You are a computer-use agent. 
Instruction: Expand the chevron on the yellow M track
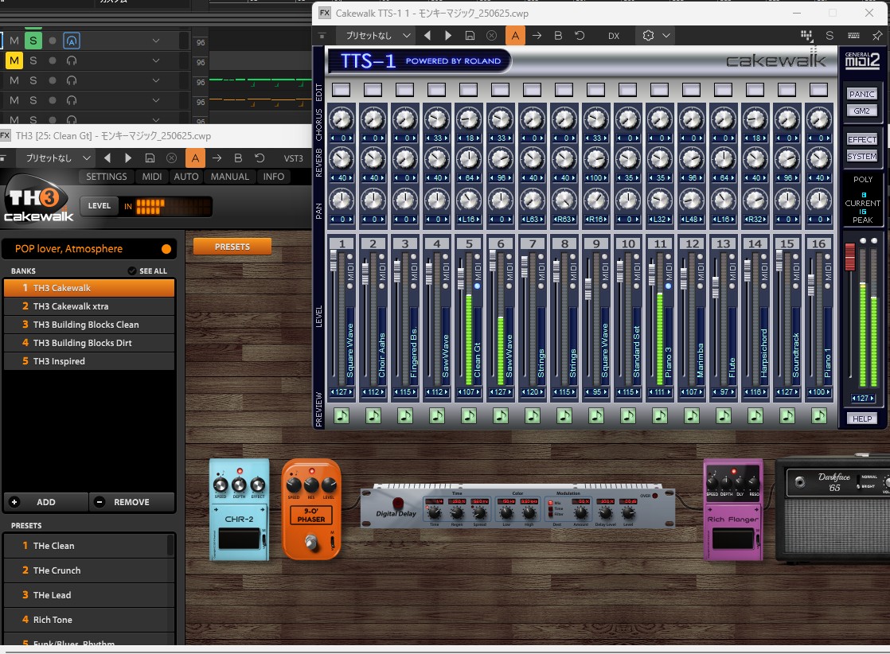tap(155, 60)
